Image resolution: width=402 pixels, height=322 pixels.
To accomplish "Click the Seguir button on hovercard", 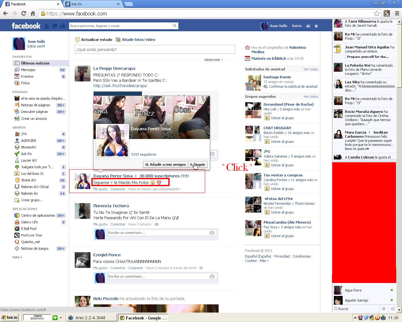I will tap(198, 164).
